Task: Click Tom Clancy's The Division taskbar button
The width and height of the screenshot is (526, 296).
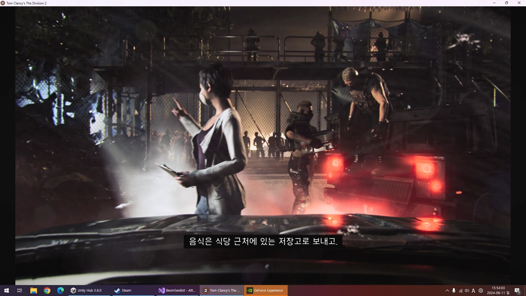Action: (x=222, y=291)
